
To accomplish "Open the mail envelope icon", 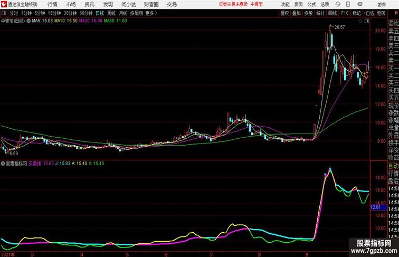I will point(360,4).
